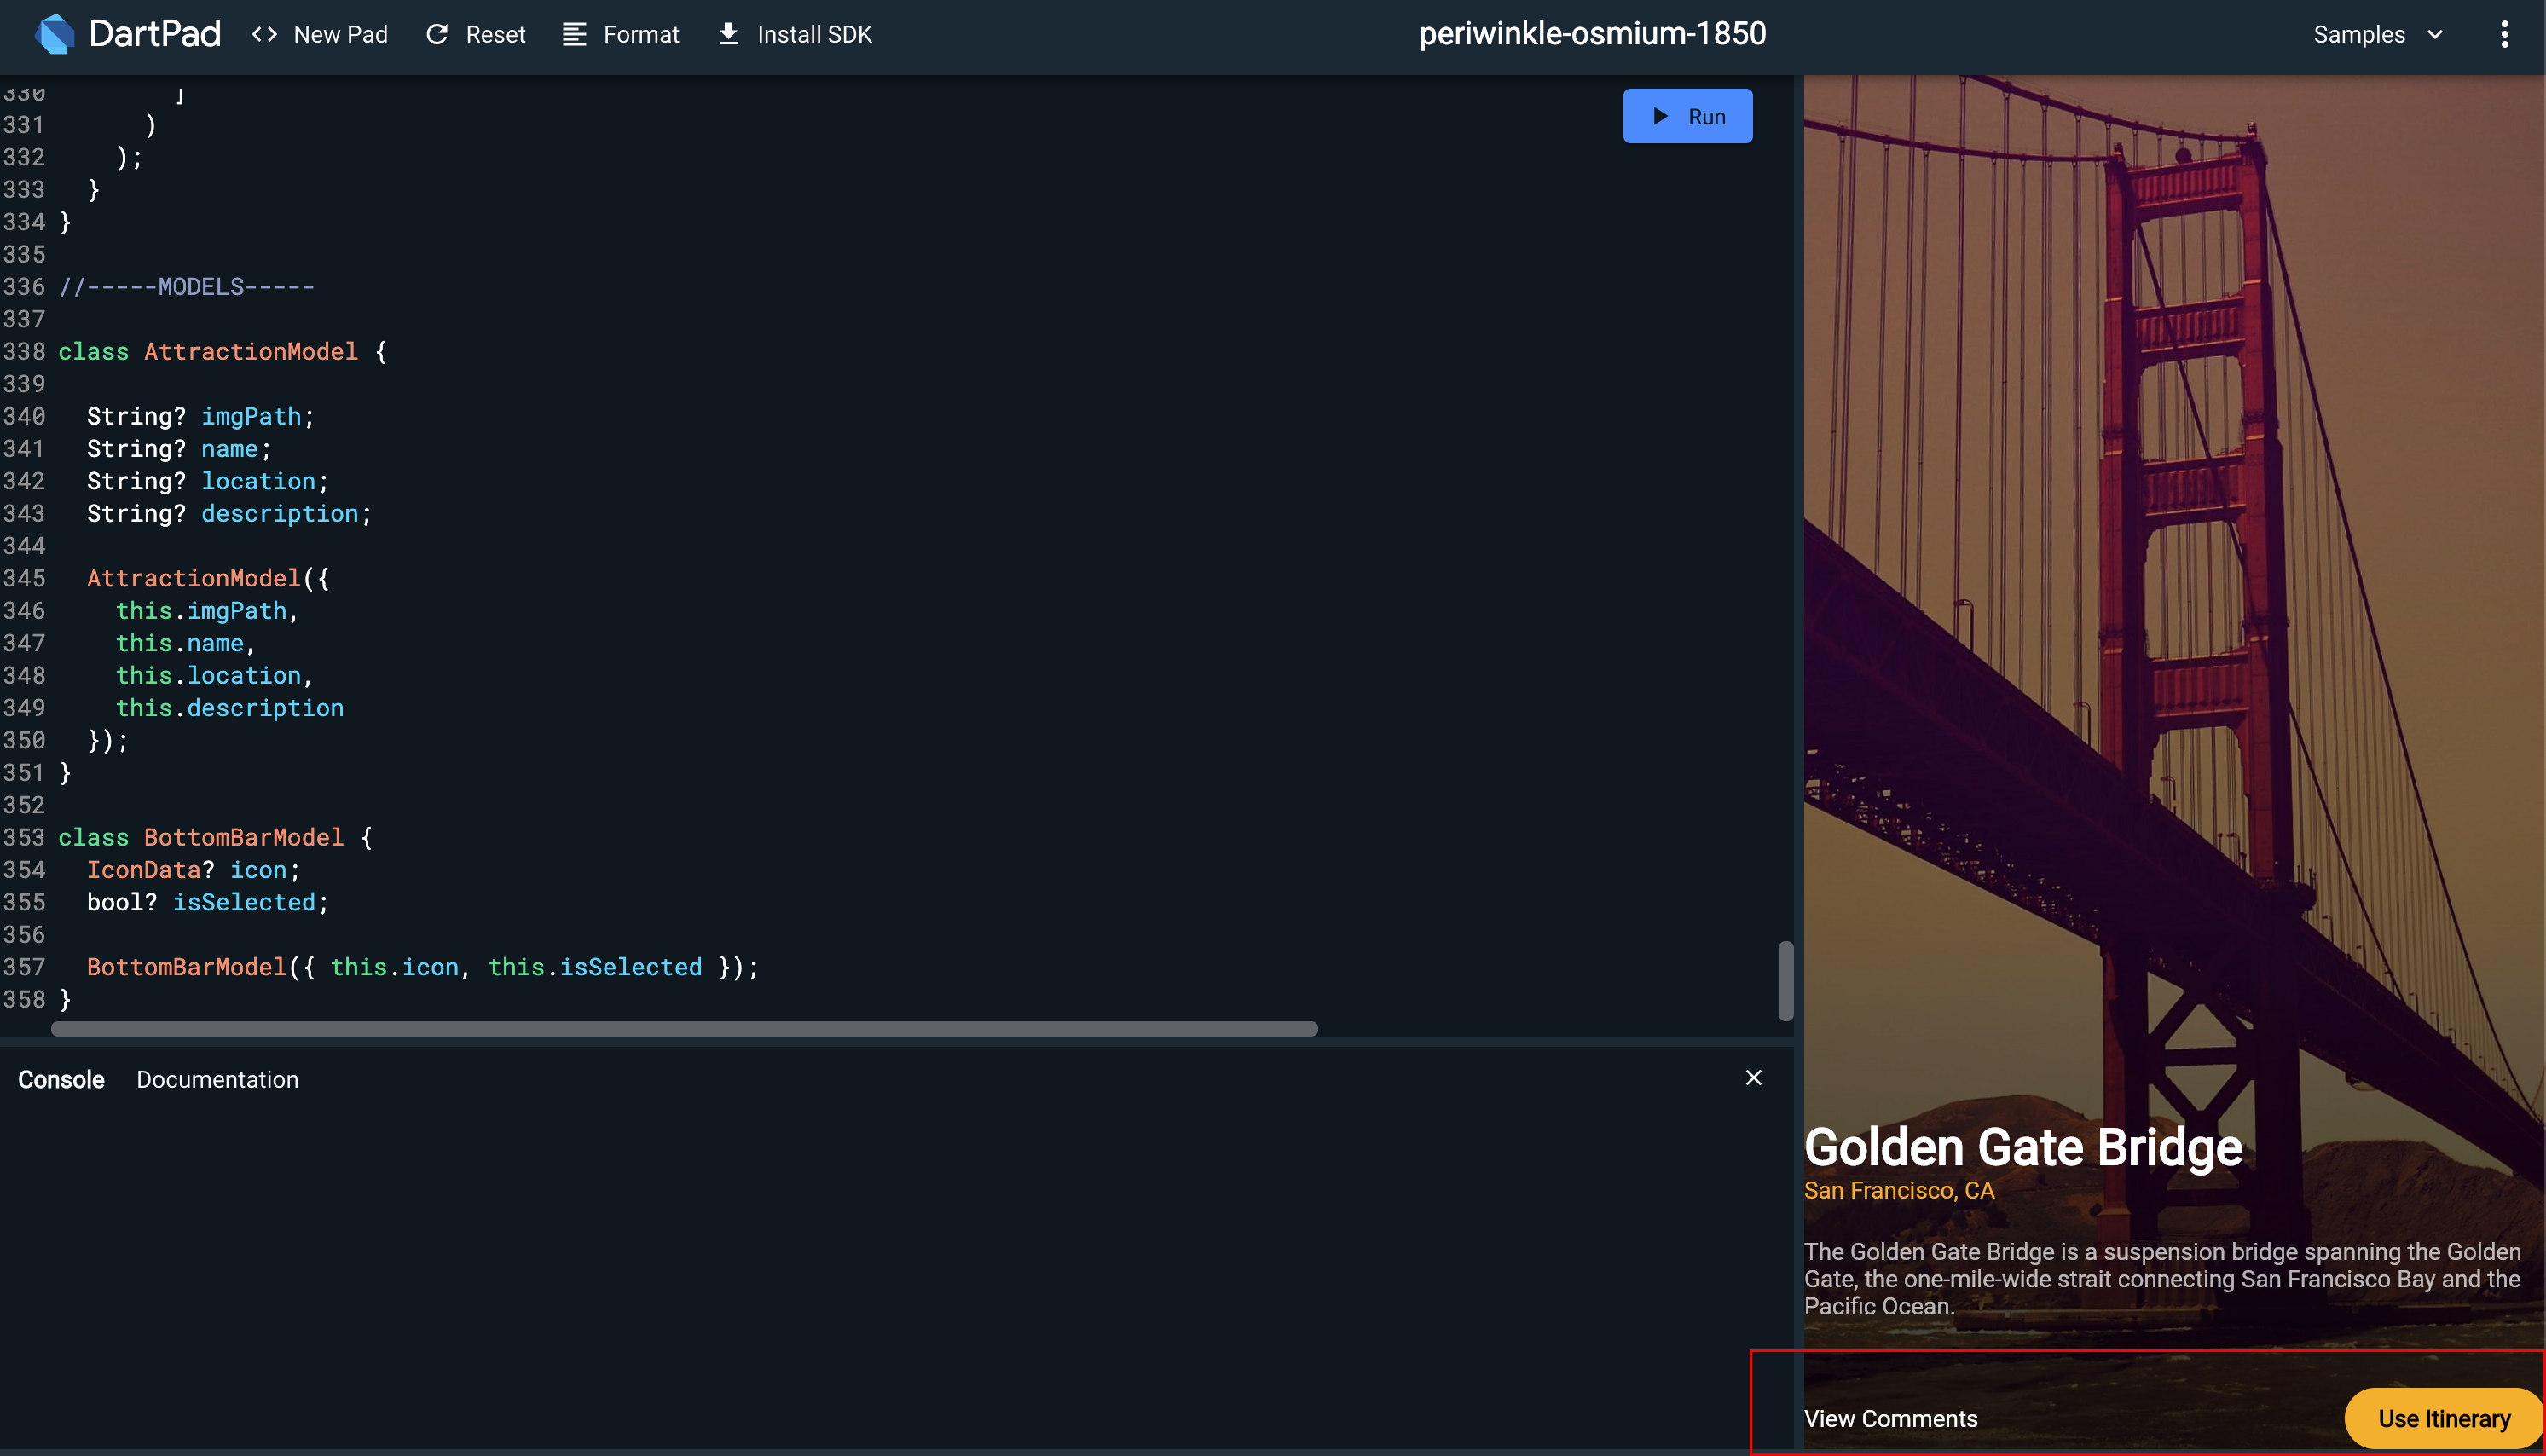Click the this.description line
2546x1456 pixels.
click(x=229, y=707)
